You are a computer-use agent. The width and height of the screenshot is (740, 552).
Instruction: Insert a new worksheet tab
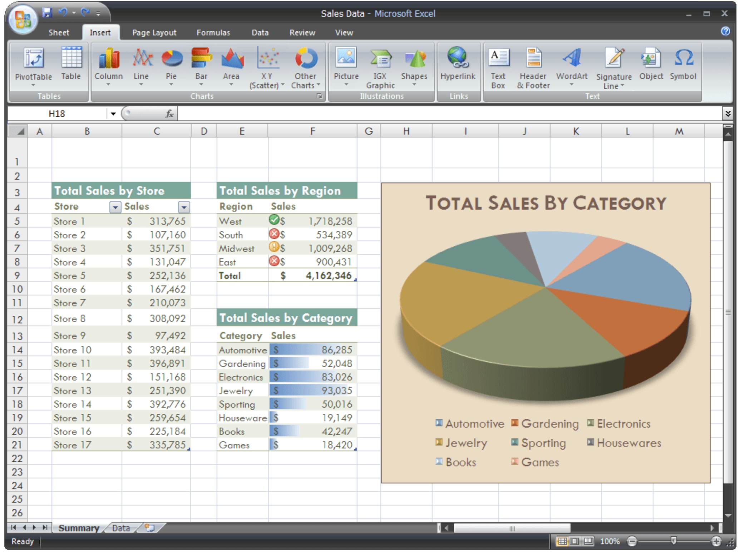(150, 528)
